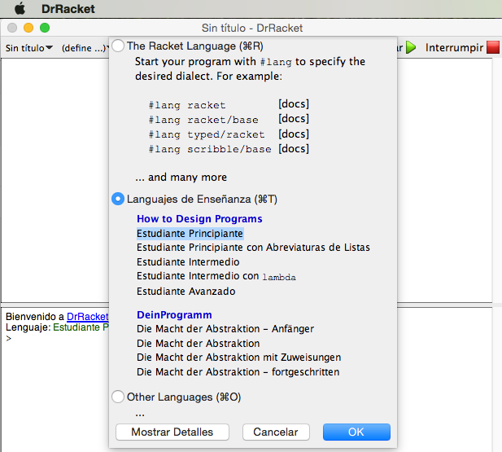Click the yellow minimize window button
Image resolution: width=502 pixels, height=452 pixels.
28,28
